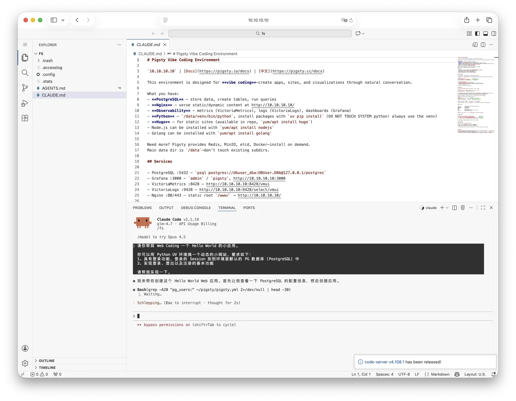Expand the .trash folder
This screenshot has width=516, height=401.
point(47,61)
